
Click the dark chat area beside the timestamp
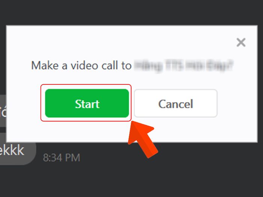click(x=104, y=158)
